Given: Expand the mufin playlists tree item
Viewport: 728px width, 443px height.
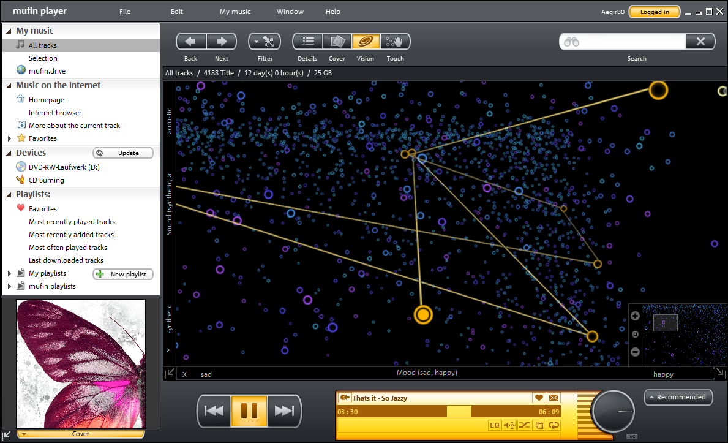Looking at the screenshot, I should (x=9, y=286).
